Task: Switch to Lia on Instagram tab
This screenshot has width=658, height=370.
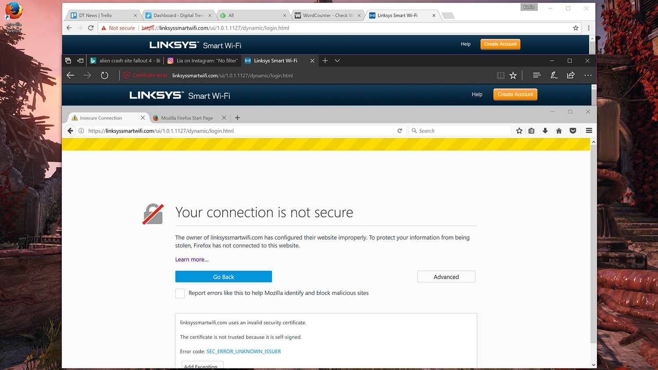Action: (203, 61)
